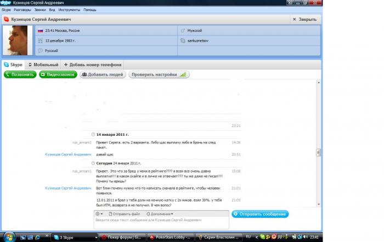Open the Разговоры menu
384x242 pixels.
[x=22, y=10]
